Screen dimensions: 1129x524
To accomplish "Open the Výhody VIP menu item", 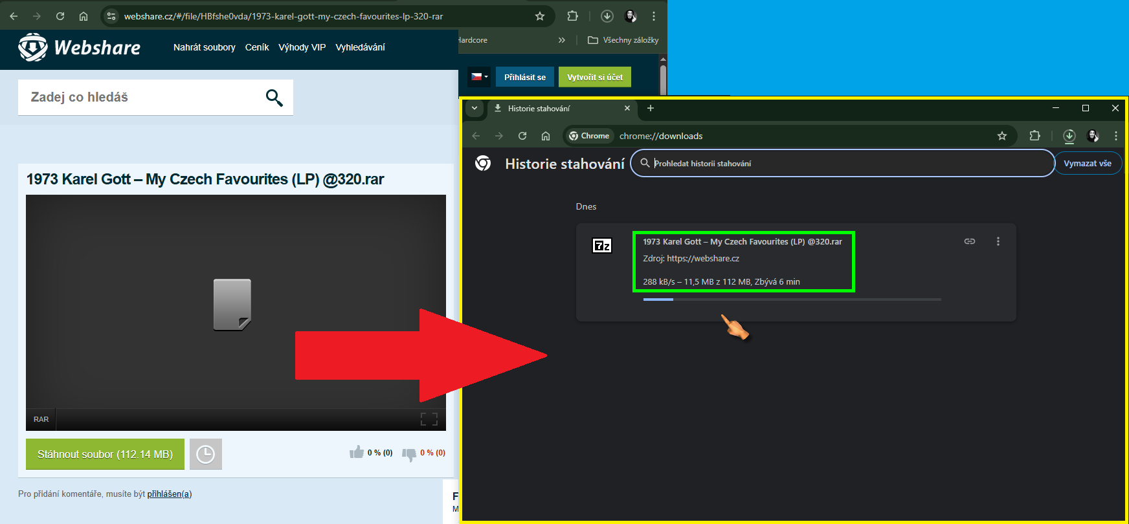I will point(302,47).
